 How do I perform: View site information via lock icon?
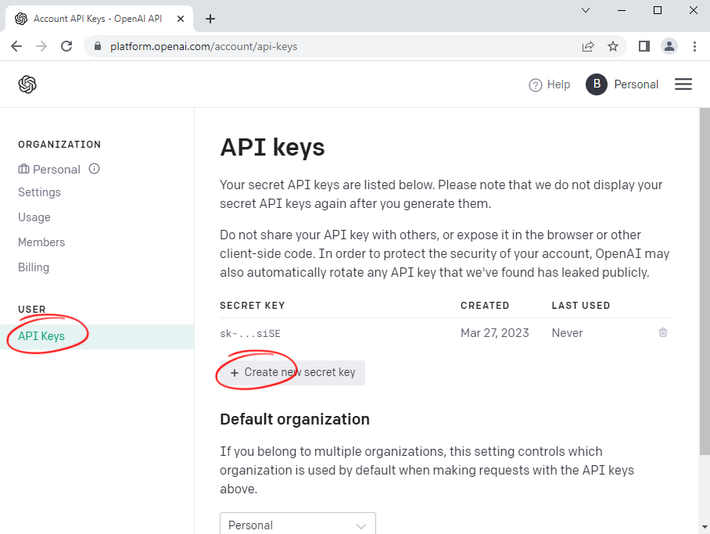[98, 46]
